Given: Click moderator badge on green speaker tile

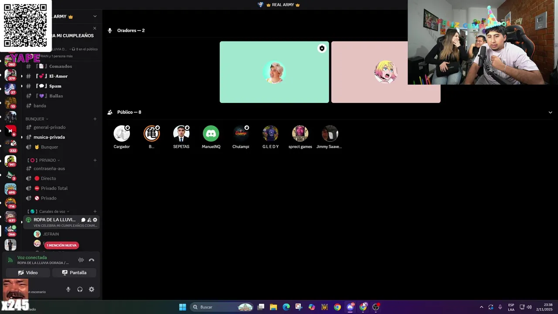Looking at the screenshot, I should pos(322,48).
